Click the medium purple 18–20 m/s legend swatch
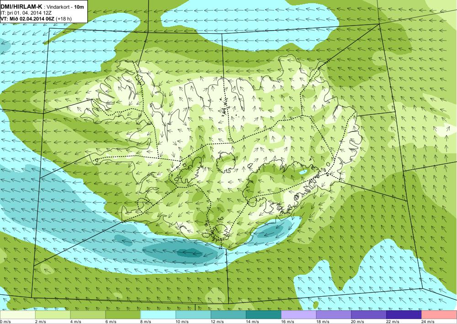The height and width of the screenshot is (324, 457). [x=334, y=315]
